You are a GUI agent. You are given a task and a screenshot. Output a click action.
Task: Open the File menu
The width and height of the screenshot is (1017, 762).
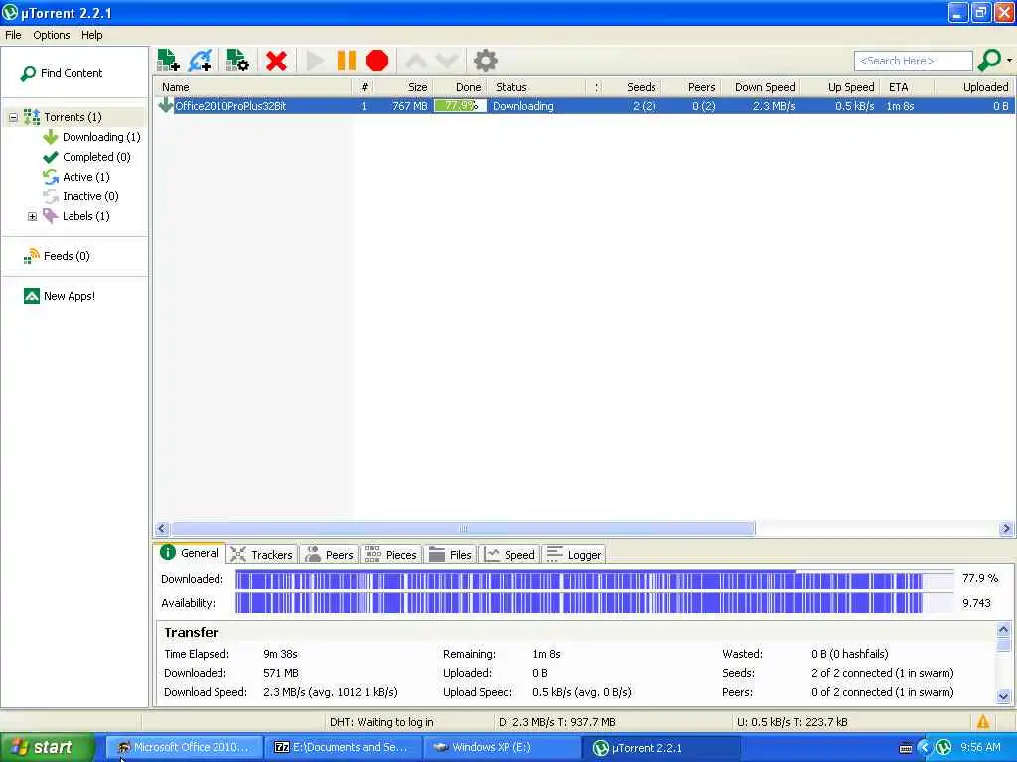(13, 35)
